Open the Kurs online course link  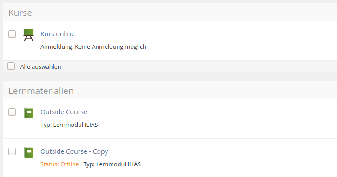(x=58, y=34)
